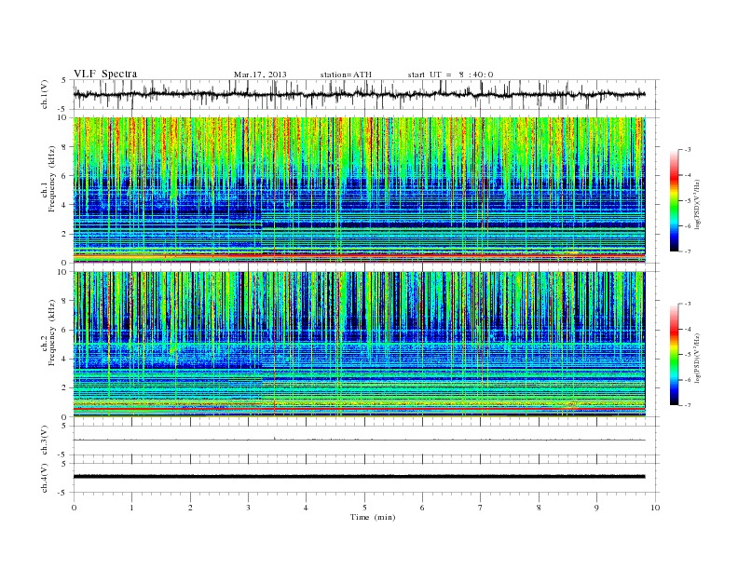Click the time axis tick label '7'
The width and height of the screenshot is (738, 570).
point(481,508)
